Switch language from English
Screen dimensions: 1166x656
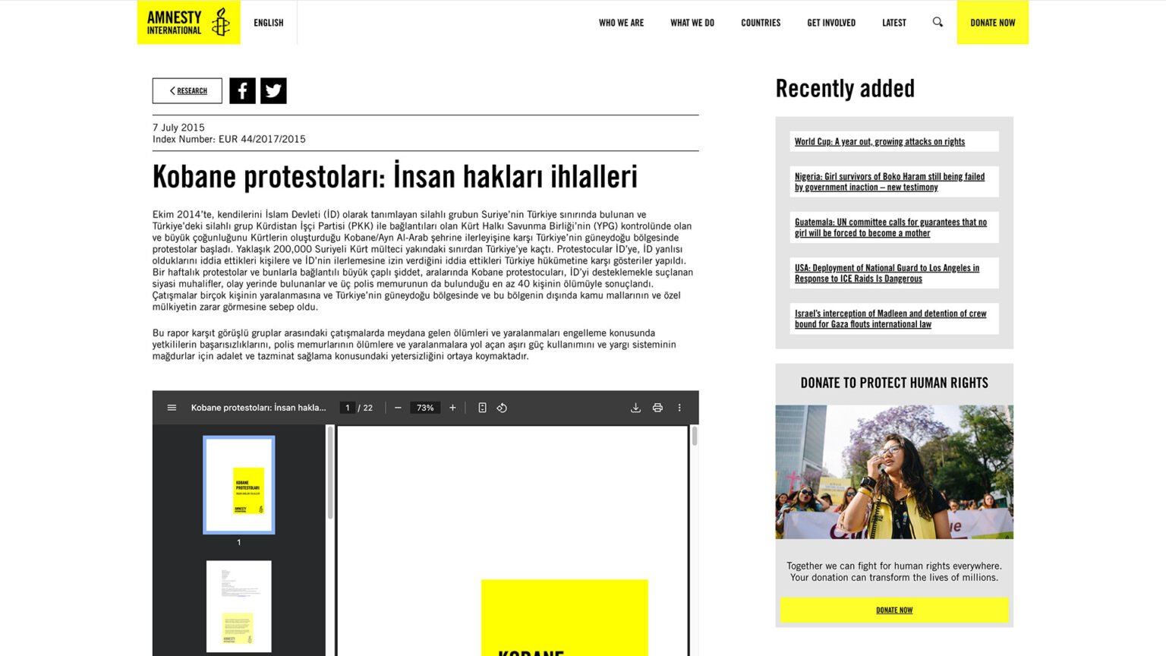[x=269, y=23]
